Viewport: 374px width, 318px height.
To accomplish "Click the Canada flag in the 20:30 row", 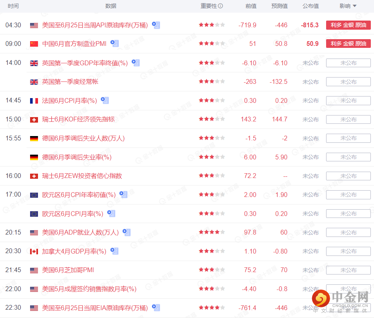I will 34,252.
